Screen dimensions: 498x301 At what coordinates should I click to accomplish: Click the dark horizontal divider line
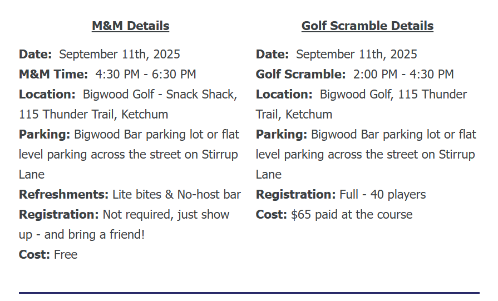click(x=249, y=292)
